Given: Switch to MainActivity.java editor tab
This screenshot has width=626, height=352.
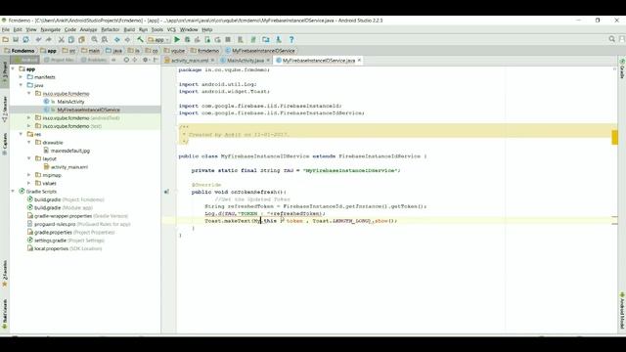Looking at the screenshot, I should [245, 61].
